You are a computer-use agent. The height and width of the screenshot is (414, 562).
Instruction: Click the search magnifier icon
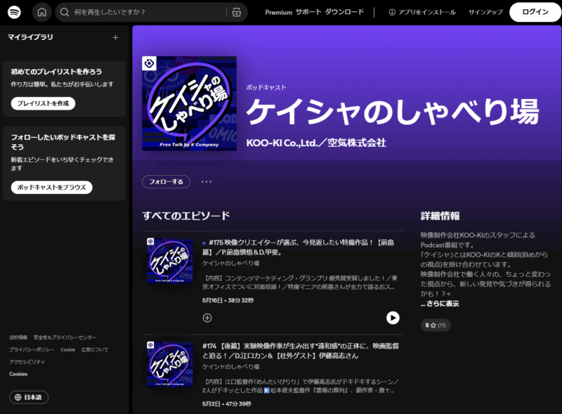pyautogui.click(x=65, y=12)
